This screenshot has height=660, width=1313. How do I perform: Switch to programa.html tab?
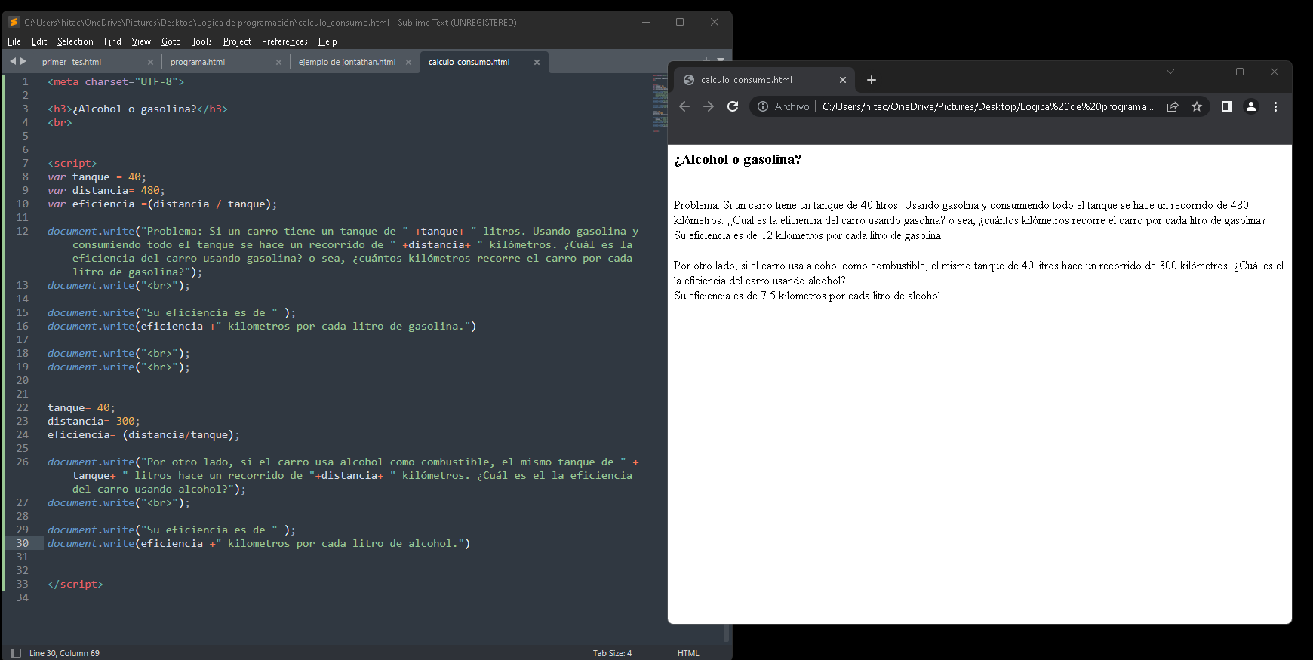point(225,62)
